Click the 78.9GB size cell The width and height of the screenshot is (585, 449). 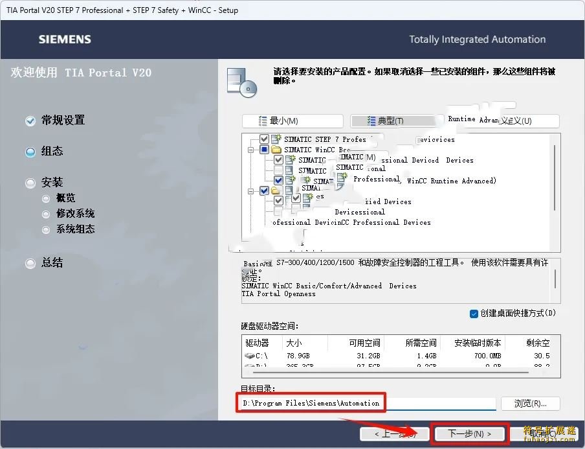click(x=298, y=356)
